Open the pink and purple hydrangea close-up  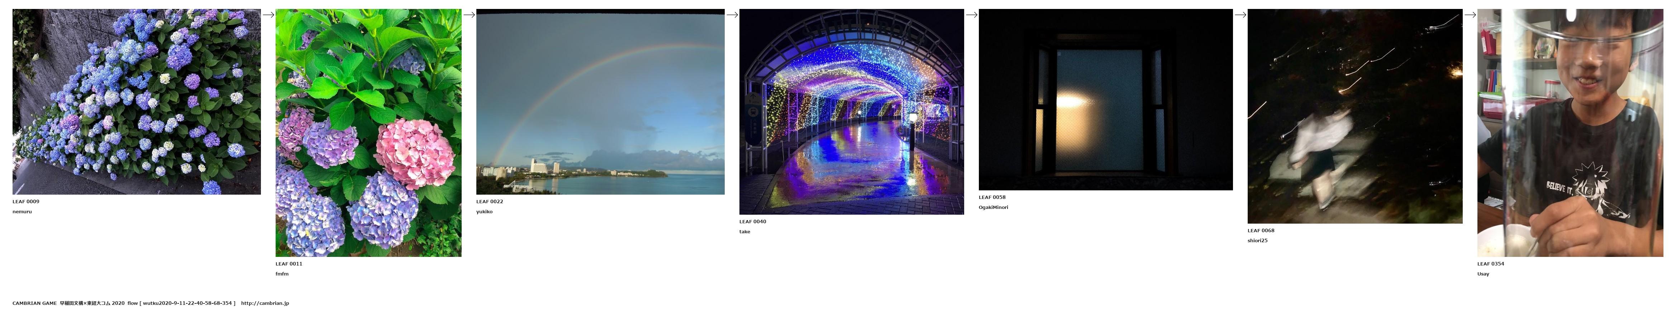coord(368,133)
